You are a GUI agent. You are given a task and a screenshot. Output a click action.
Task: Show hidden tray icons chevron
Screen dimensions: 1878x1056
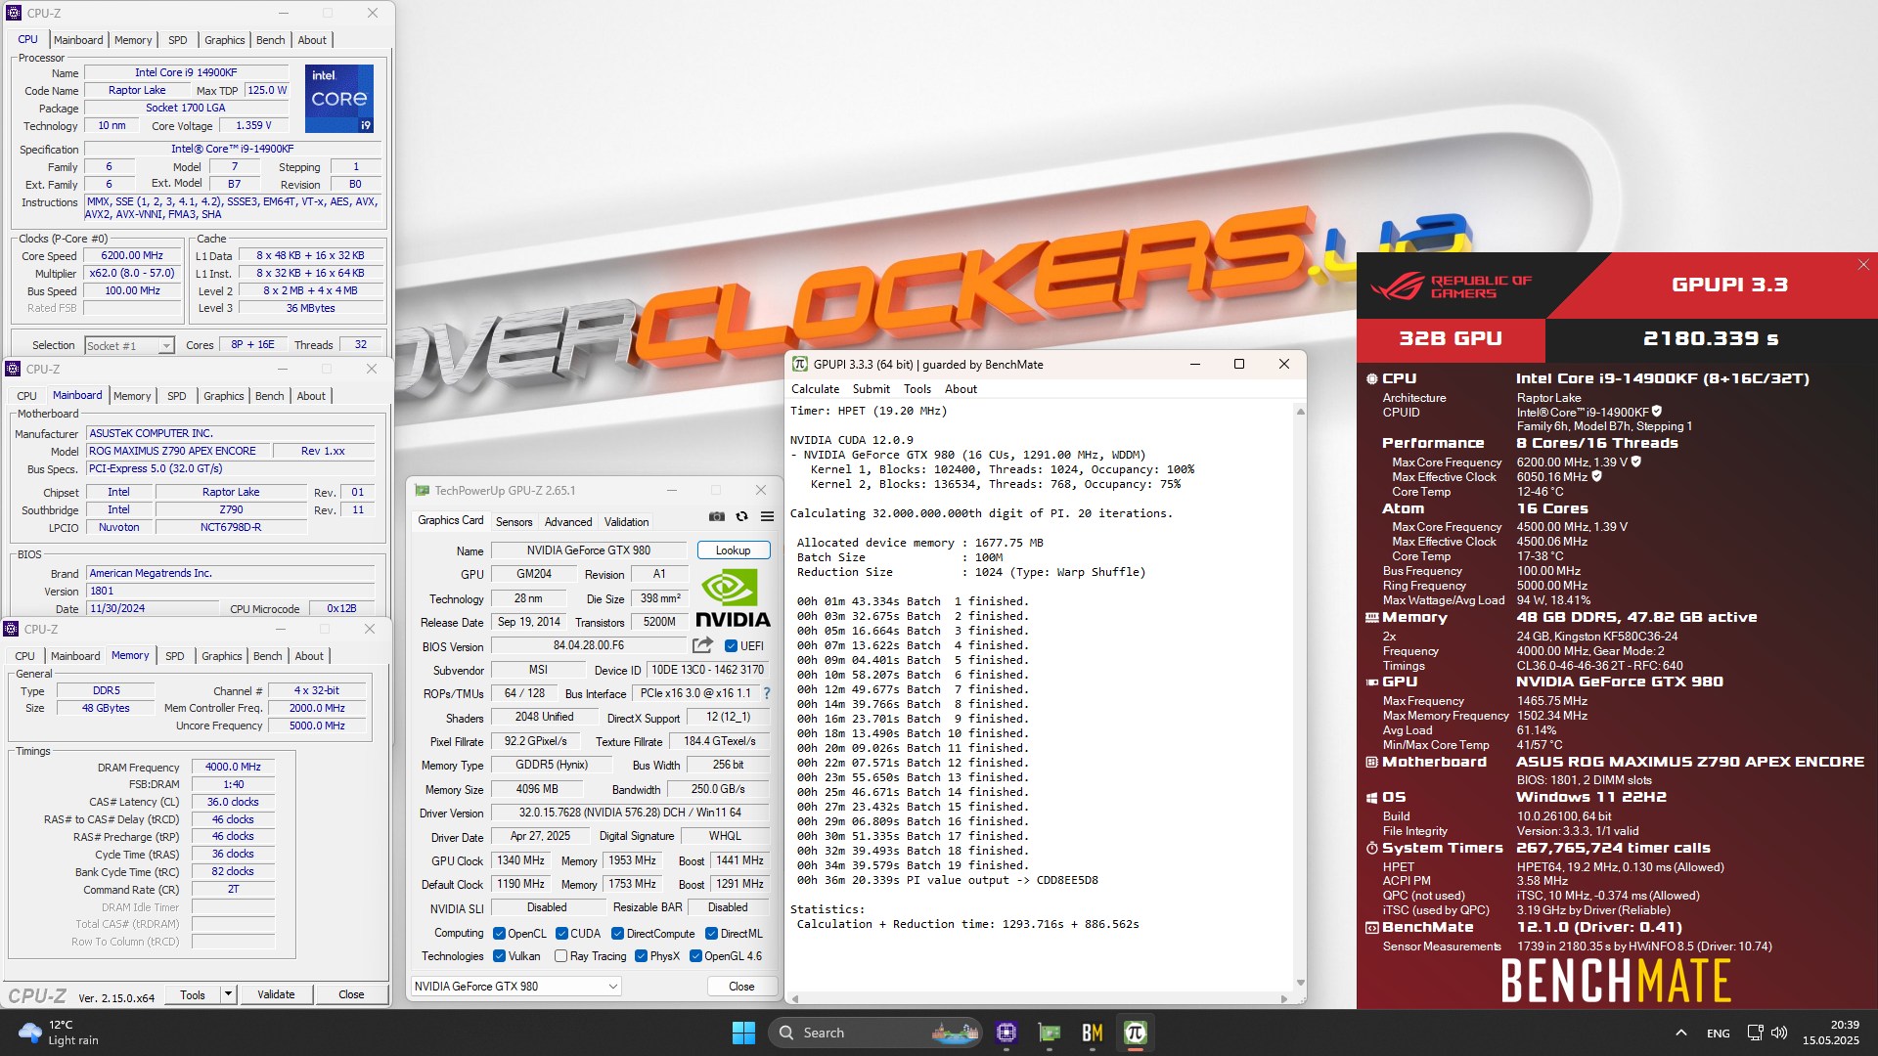click(1680, 1033)
